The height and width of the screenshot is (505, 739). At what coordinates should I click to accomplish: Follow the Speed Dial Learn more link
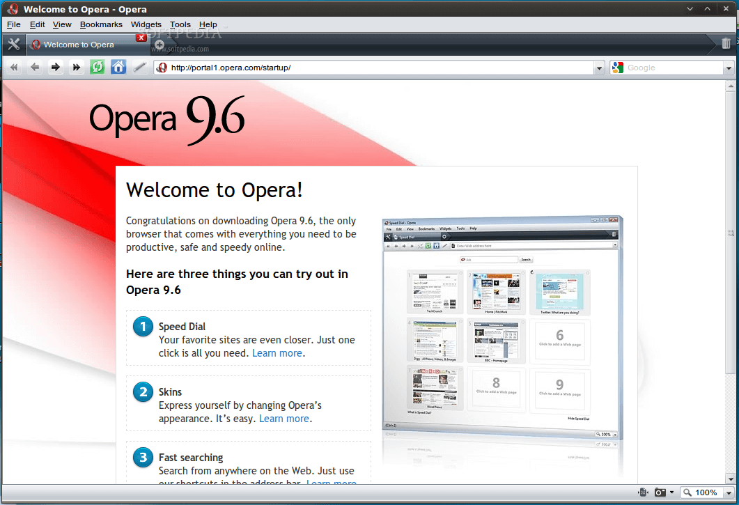pos(277,353)
